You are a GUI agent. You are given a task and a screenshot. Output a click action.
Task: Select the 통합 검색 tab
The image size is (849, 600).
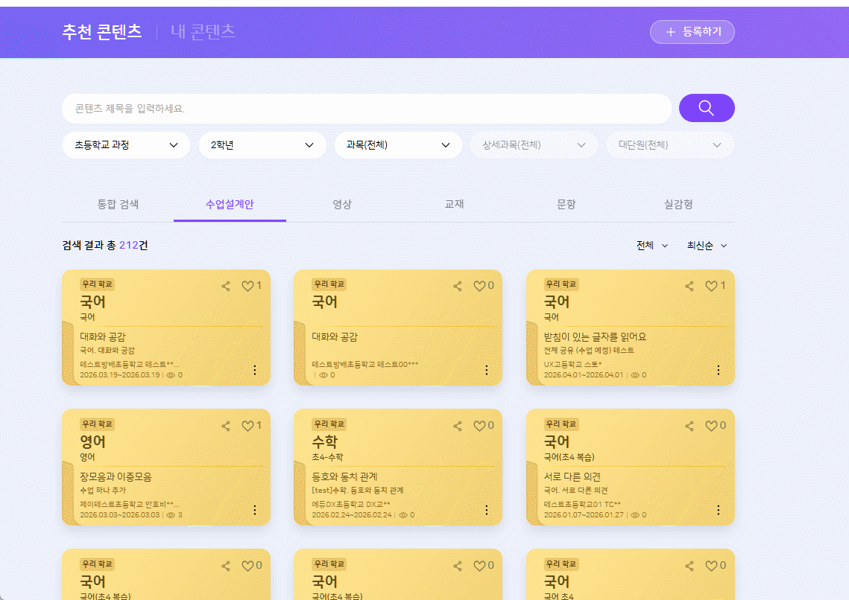tap(118, 204)
